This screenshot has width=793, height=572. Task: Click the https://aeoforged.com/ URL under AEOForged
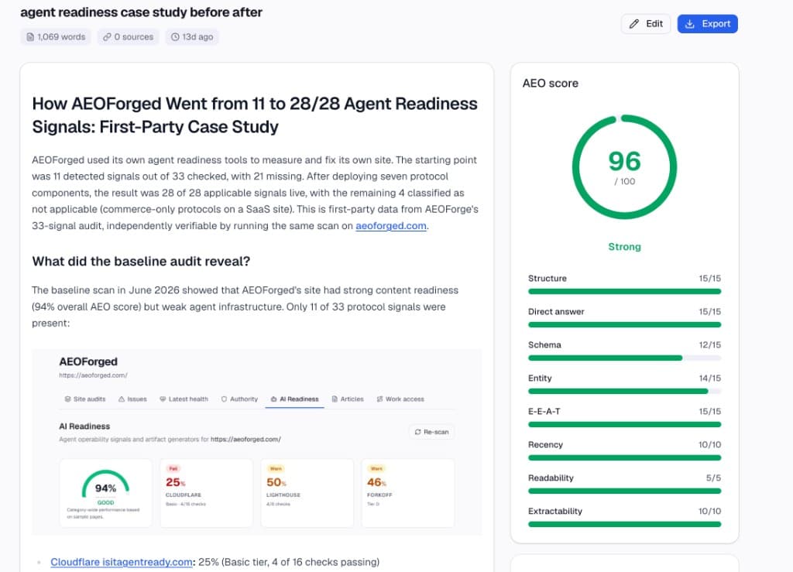[93, 375]
